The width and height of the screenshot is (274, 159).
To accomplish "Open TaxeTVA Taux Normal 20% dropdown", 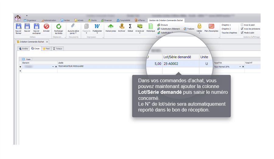I will click(240, 66).
